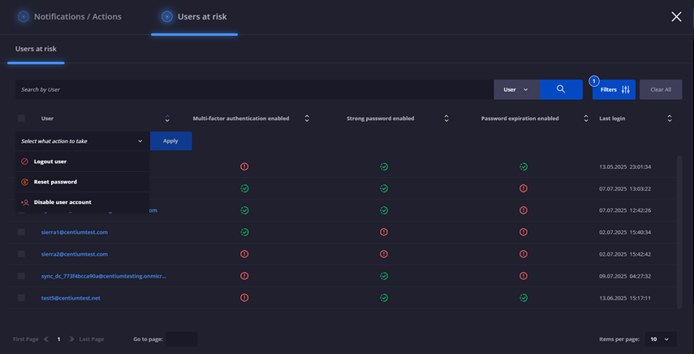
Task: Click test5 password expiration check icon
Action: 524,298
